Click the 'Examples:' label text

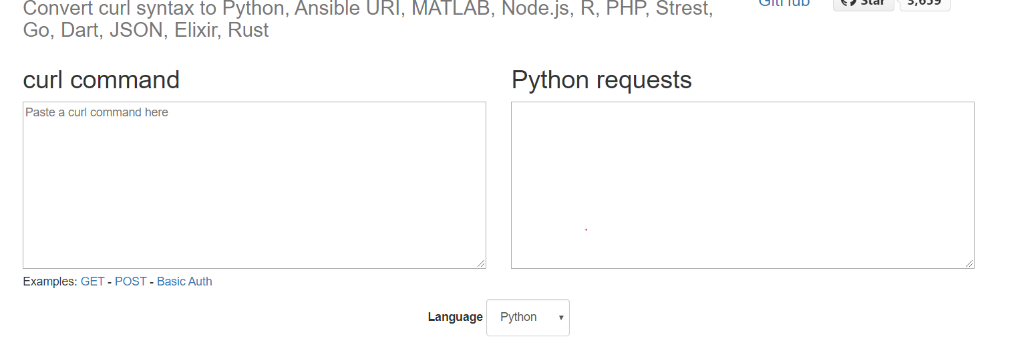pos(50,281)
